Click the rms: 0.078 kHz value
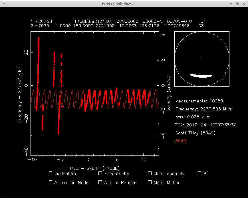Viewport: 248px width, 198px height. (192, 117)
